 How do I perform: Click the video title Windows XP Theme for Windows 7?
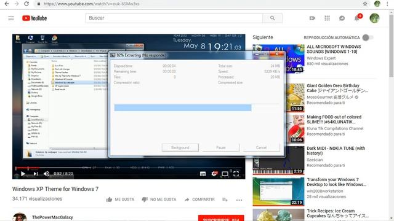click(55, 189)
